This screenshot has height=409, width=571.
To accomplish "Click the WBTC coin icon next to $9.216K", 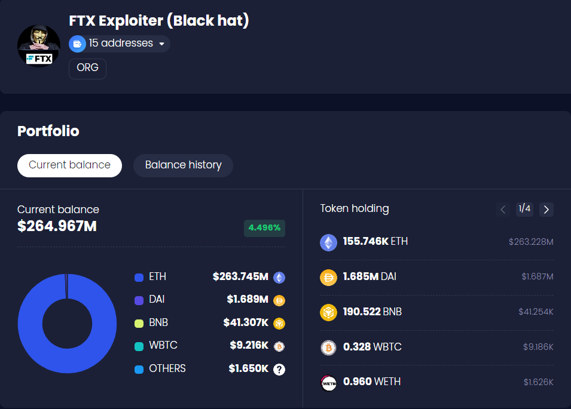I will point(279,346).
